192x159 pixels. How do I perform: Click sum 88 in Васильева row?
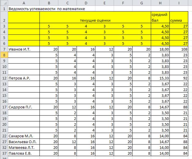pyautogui.click(x=179, y=142)
